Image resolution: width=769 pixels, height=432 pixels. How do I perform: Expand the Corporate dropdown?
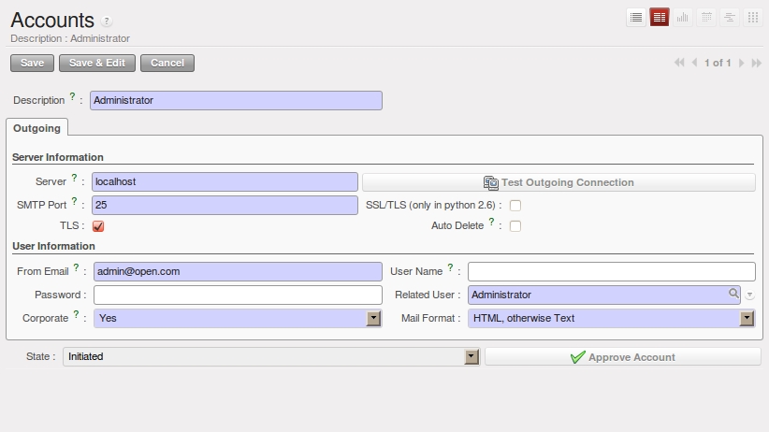[x=373, y=318]
